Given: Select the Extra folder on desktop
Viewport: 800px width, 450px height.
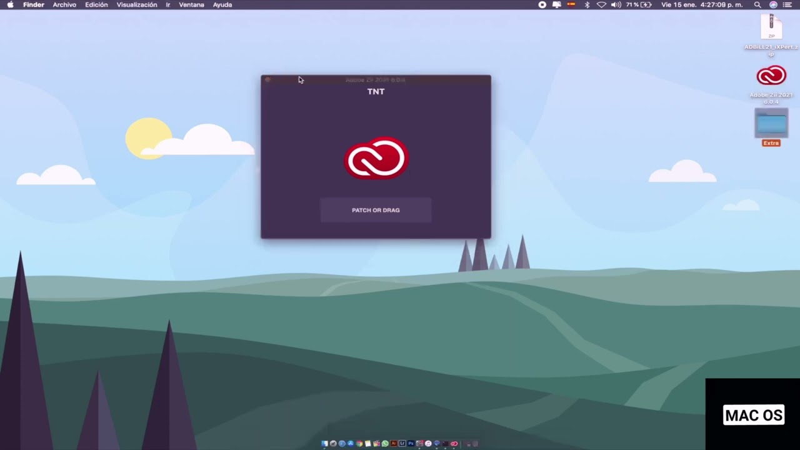Looking at the screenshot, I should click(x=771, y=127).
